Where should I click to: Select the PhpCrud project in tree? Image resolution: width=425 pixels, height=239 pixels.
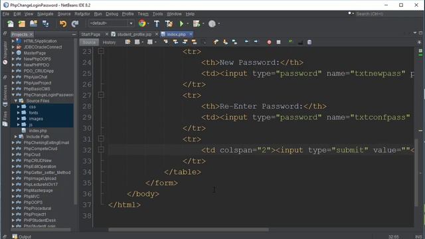(x=32, y=155)
